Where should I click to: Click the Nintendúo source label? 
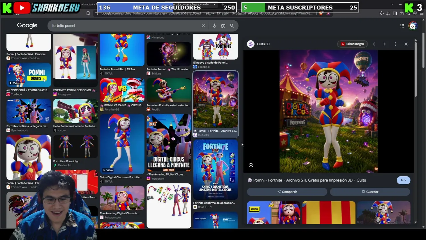click(x=158, y=38)
